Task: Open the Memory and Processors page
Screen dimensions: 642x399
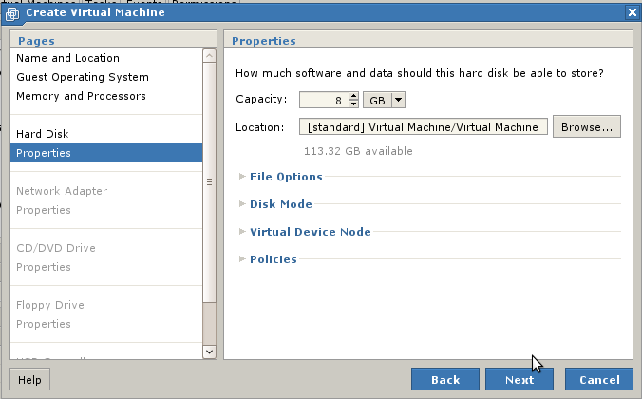Action: tap(81, 96)
